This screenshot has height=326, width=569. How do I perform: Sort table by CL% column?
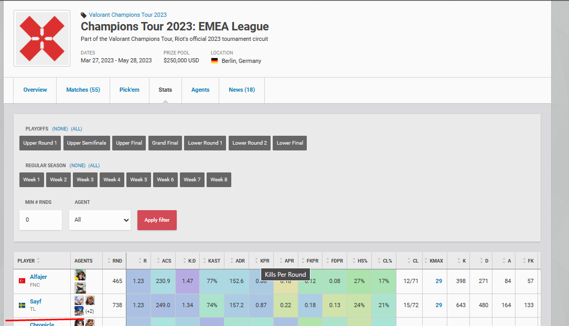coord(384,260)
